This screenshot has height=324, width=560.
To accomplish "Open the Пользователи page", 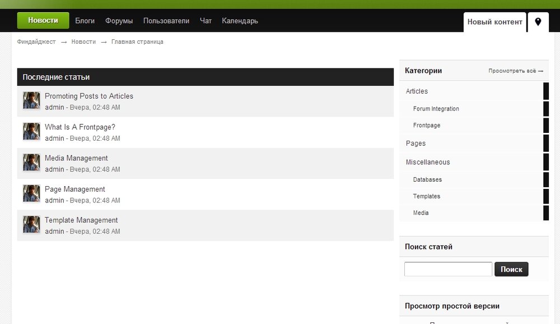I will click(166, 21).
